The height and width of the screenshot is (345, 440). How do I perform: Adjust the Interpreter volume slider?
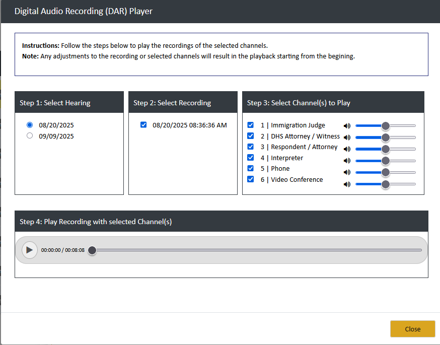pyautogui.click(x=386, y=161)
